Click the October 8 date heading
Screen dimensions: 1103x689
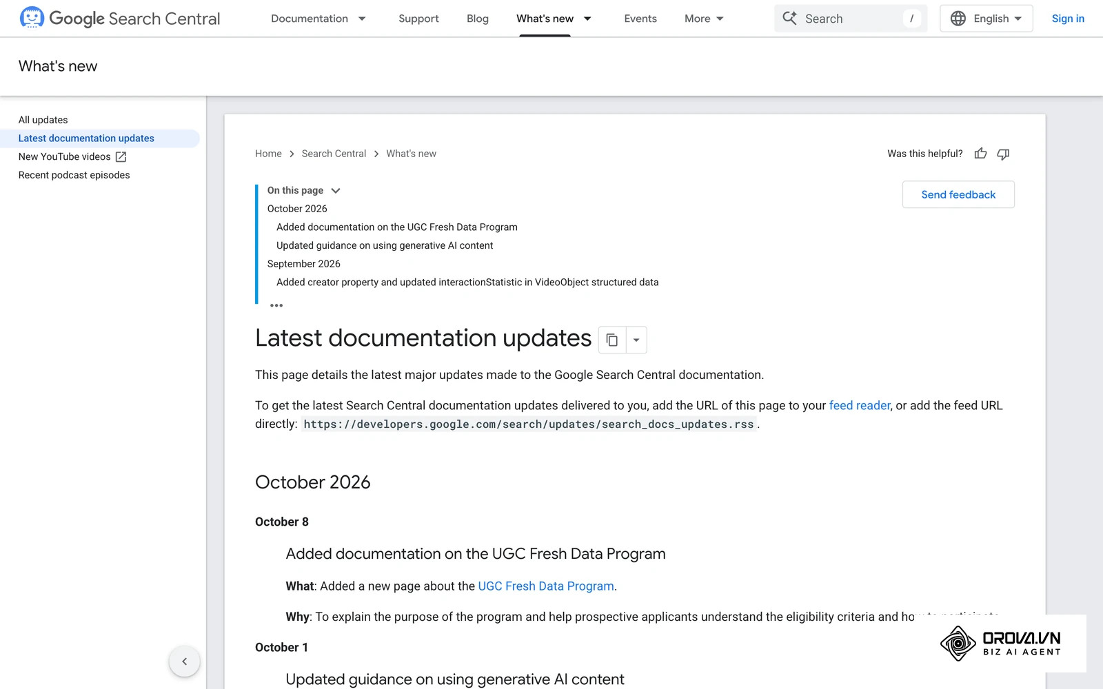click(x=282, y=522)
